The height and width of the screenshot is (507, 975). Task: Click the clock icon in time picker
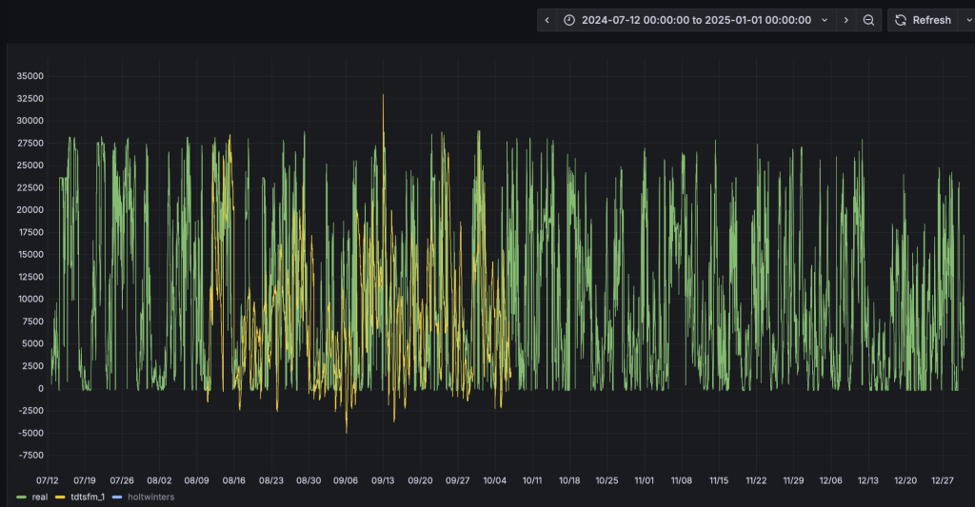569,20
